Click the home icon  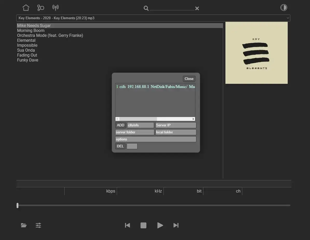point(26,8)
